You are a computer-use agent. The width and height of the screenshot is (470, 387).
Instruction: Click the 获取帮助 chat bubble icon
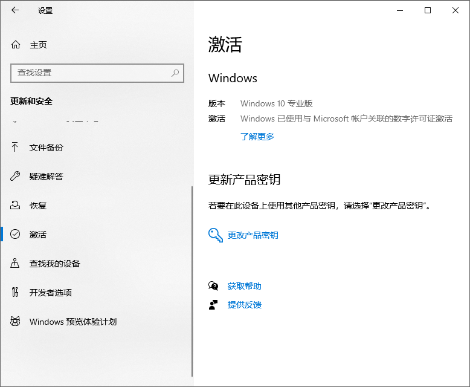click(213, 286)
